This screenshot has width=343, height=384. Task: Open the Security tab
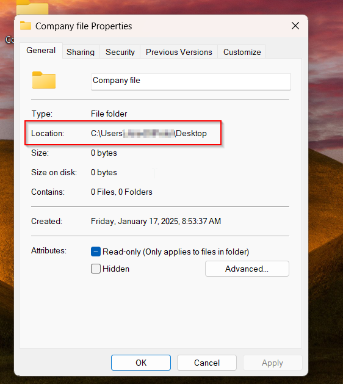120,52
